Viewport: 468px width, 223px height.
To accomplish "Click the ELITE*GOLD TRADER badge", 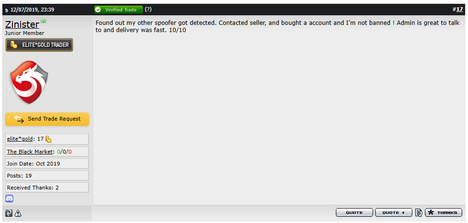I will pos(39,45).
